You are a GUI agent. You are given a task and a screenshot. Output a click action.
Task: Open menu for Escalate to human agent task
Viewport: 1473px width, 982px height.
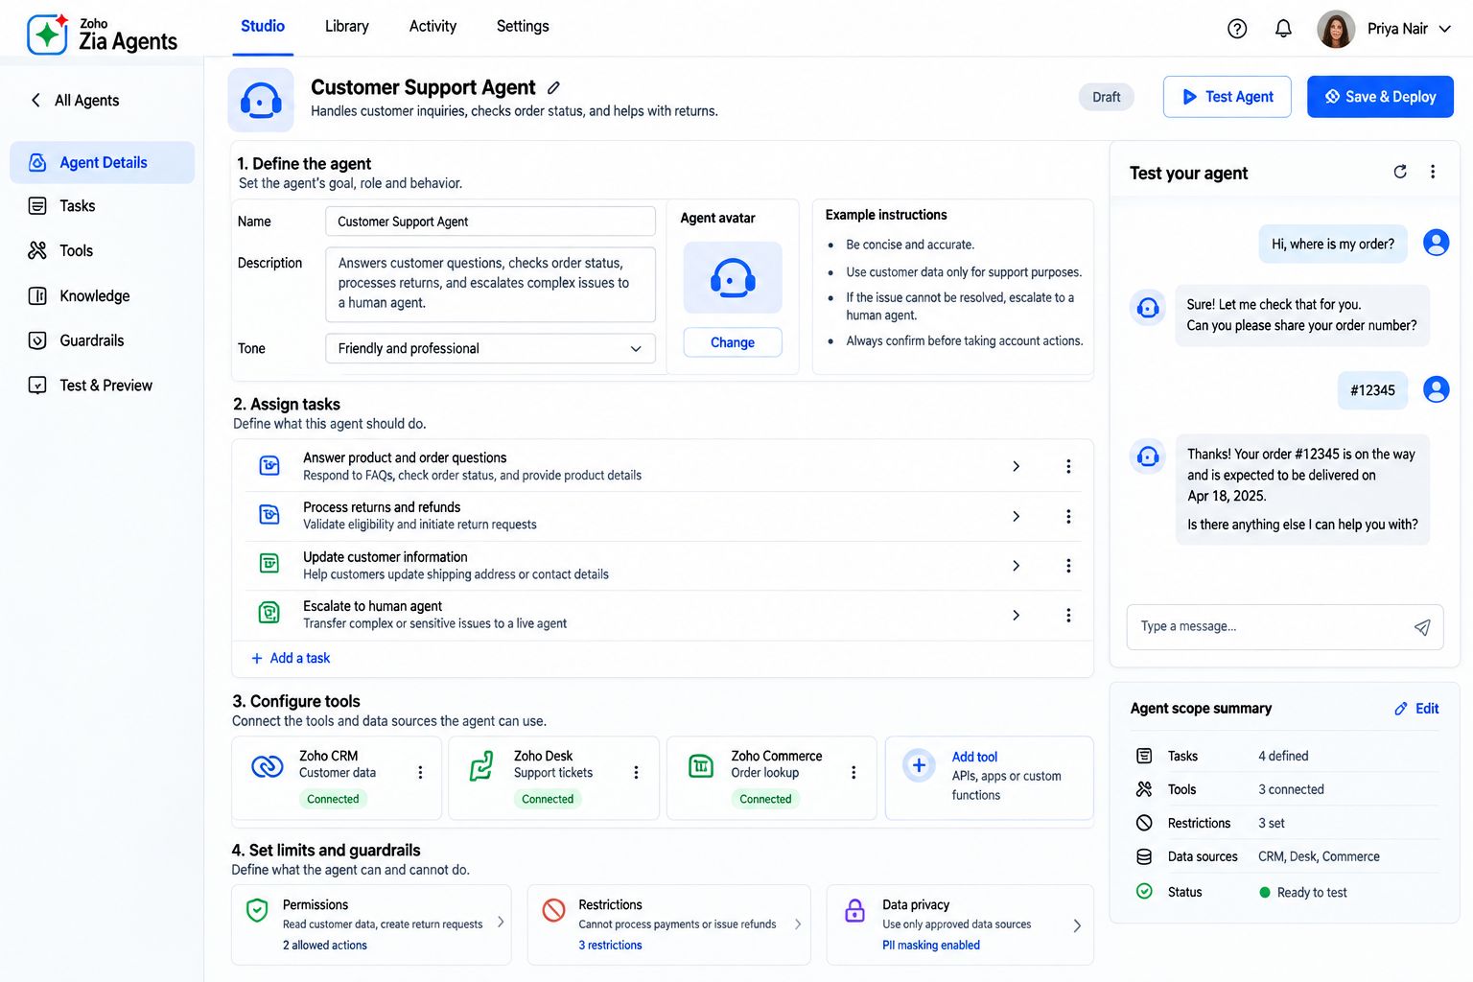(1068, 615)
